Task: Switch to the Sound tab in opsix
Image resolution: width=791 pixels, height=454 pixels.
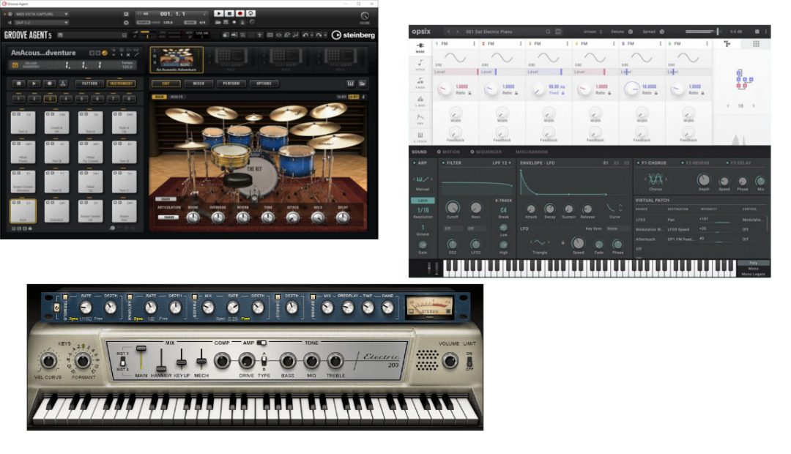Action: (x=419, y=152)
